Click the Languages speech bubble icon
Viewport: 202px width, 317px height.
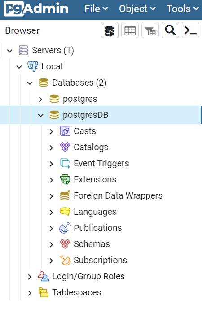coord(65,212)
